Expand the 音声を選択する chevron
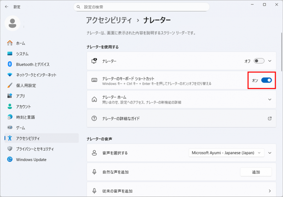 click(270, 153)
